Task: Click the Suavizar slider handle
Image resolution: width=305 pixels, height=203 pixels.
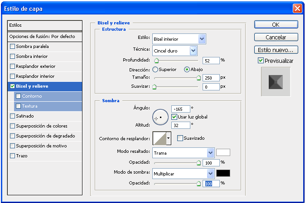Action: click(x=155, y=87)
